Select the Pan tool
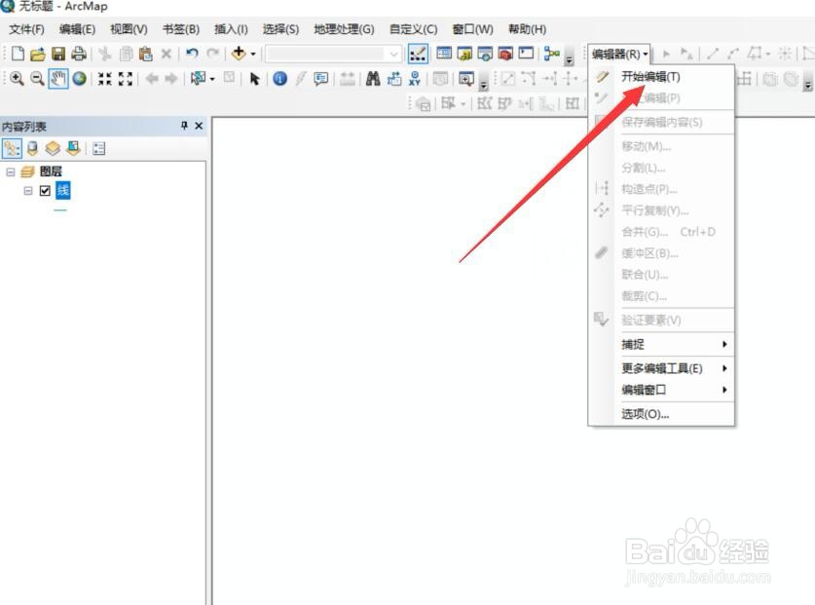This screenshot has width=815, height=605. click(x=56, y=76)
